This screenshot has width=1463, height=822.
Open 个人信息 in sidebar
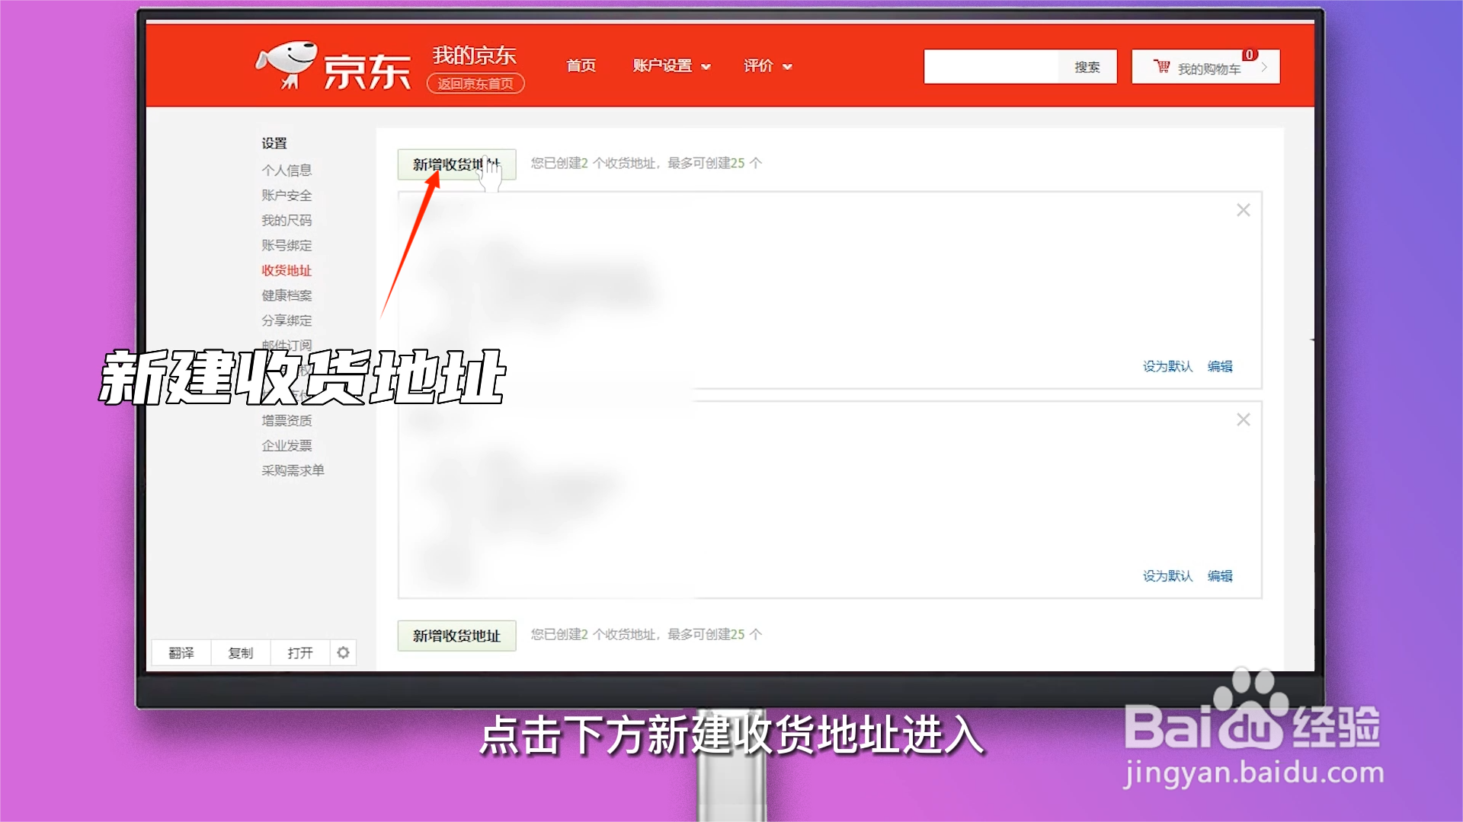[x=287, y=170]
